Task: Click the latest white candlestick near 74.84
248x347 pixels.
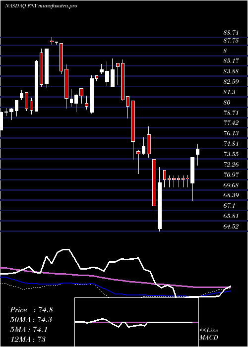Action: coord(198,152)
